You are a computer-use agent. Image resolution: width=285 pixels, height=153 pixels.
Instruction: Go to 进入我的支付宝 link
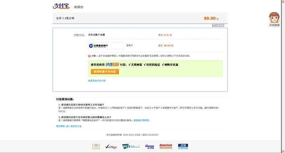(x=74, y=126)
